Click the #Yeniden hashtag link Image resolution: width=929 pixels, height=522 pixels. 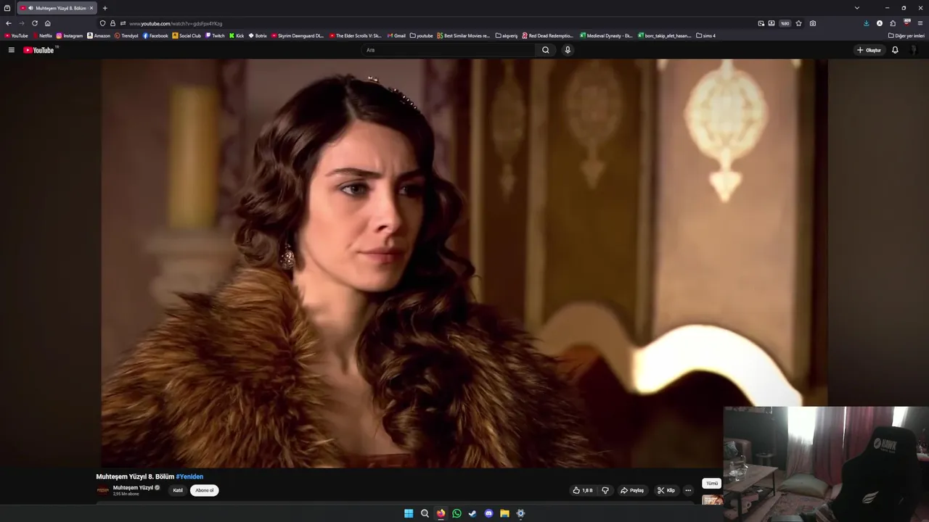pos(189,476)
